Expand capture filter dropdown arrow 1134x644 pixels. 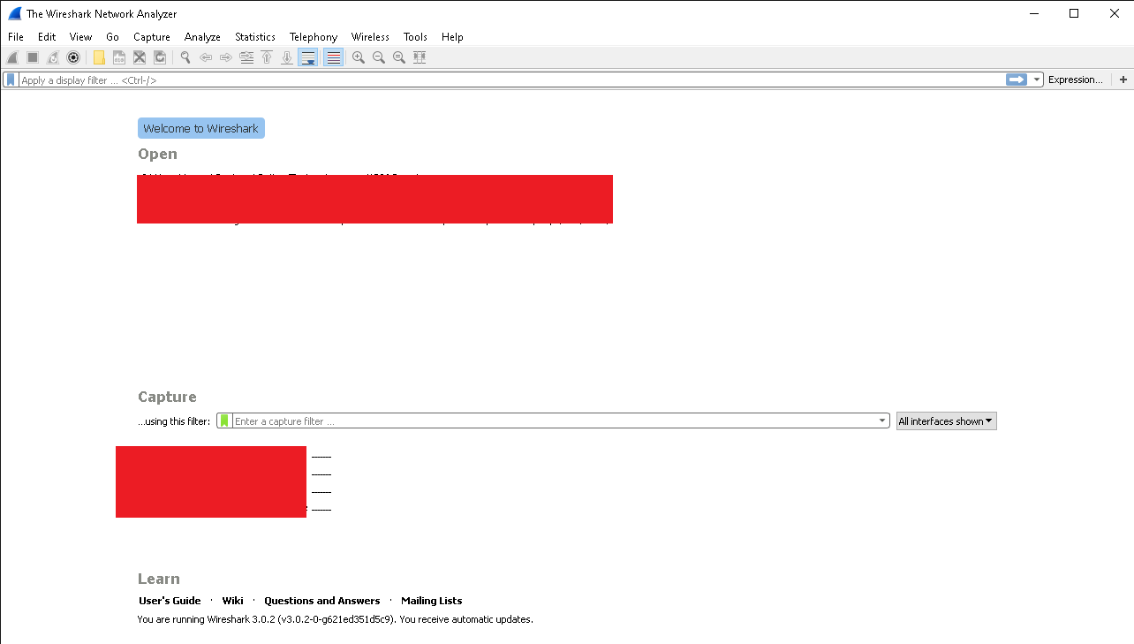[882, 420]
